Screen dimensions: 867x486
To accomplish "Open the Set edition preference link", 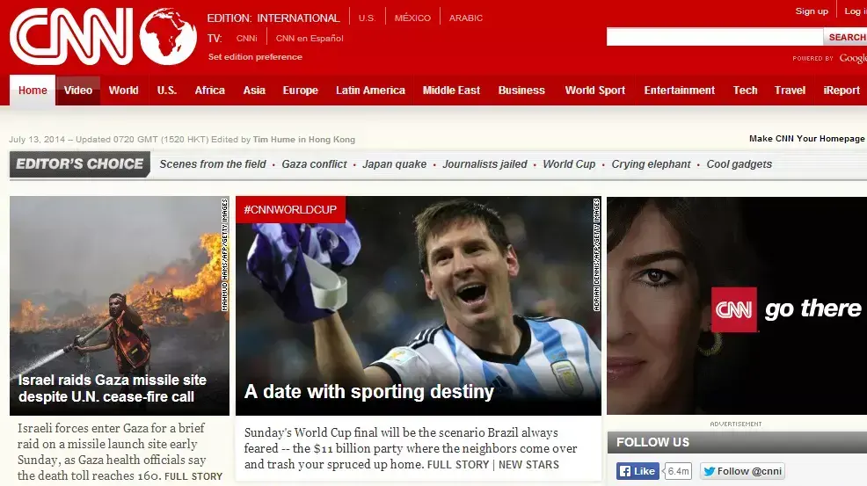I will tap(255, 56).
